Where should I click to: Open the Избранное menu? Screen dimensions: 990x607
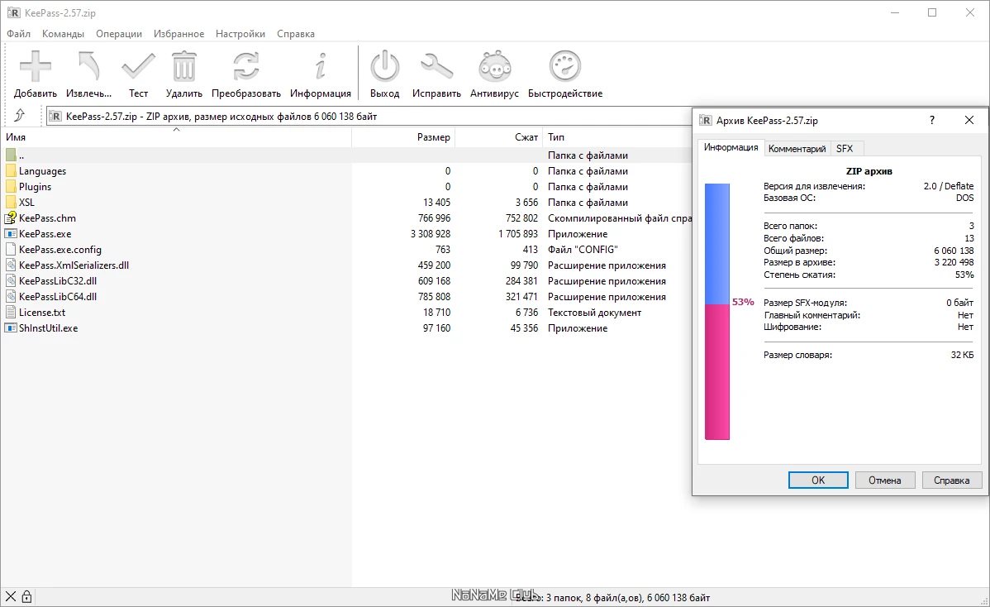[x=178, y=34]
